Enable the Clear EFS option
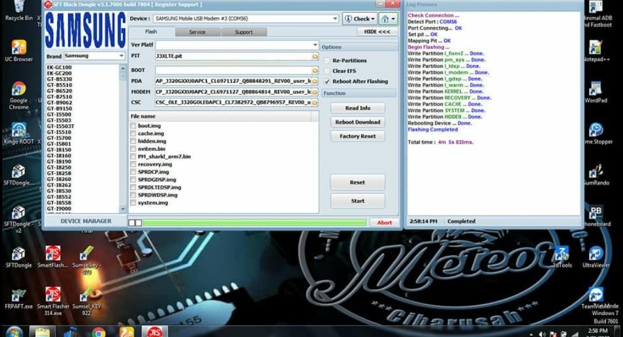623x337 pixels. [x=327, y=71]
